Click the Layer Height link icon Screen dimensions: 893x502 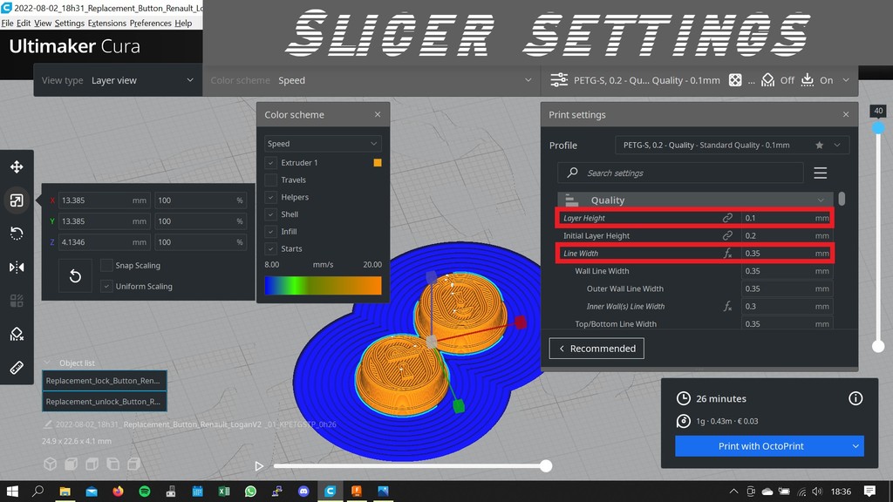click(727, 218)
